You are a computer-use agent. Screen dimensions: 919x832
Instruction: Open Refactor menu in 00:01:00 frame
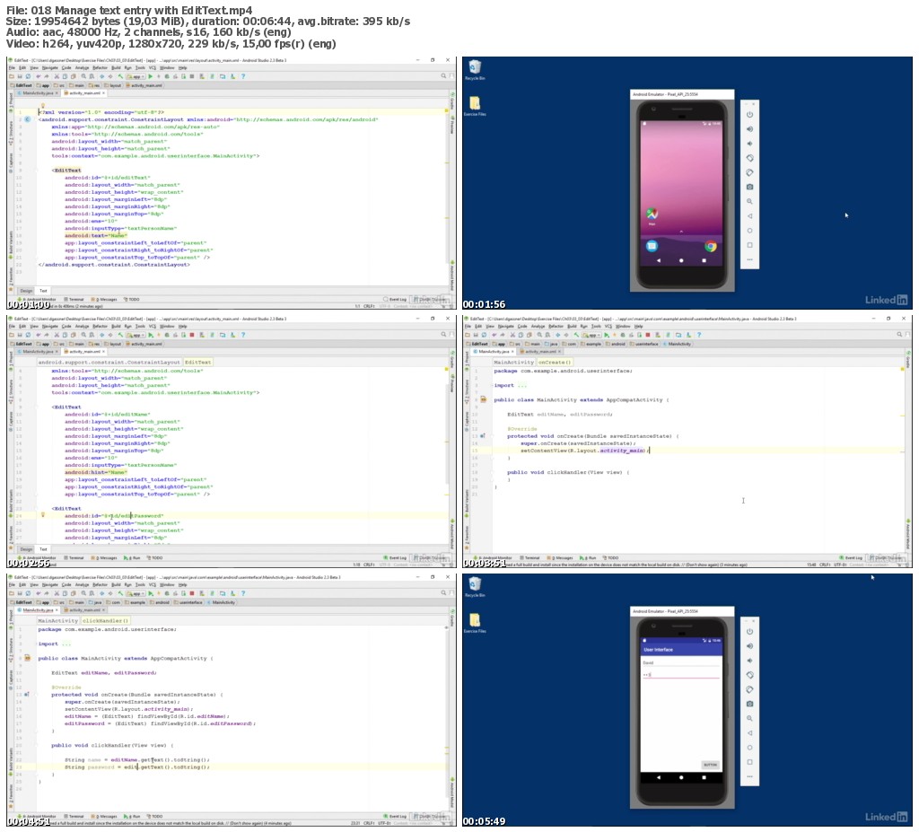(x=101, y=67)
